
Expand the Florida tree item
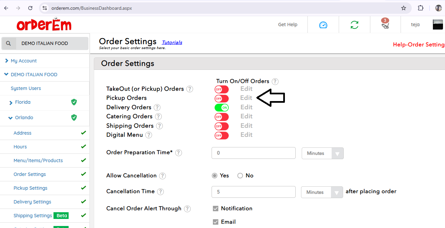pos(11,102)
